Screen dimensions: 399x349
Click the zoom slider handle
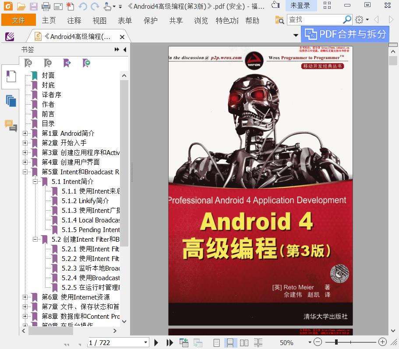[336, 342]
